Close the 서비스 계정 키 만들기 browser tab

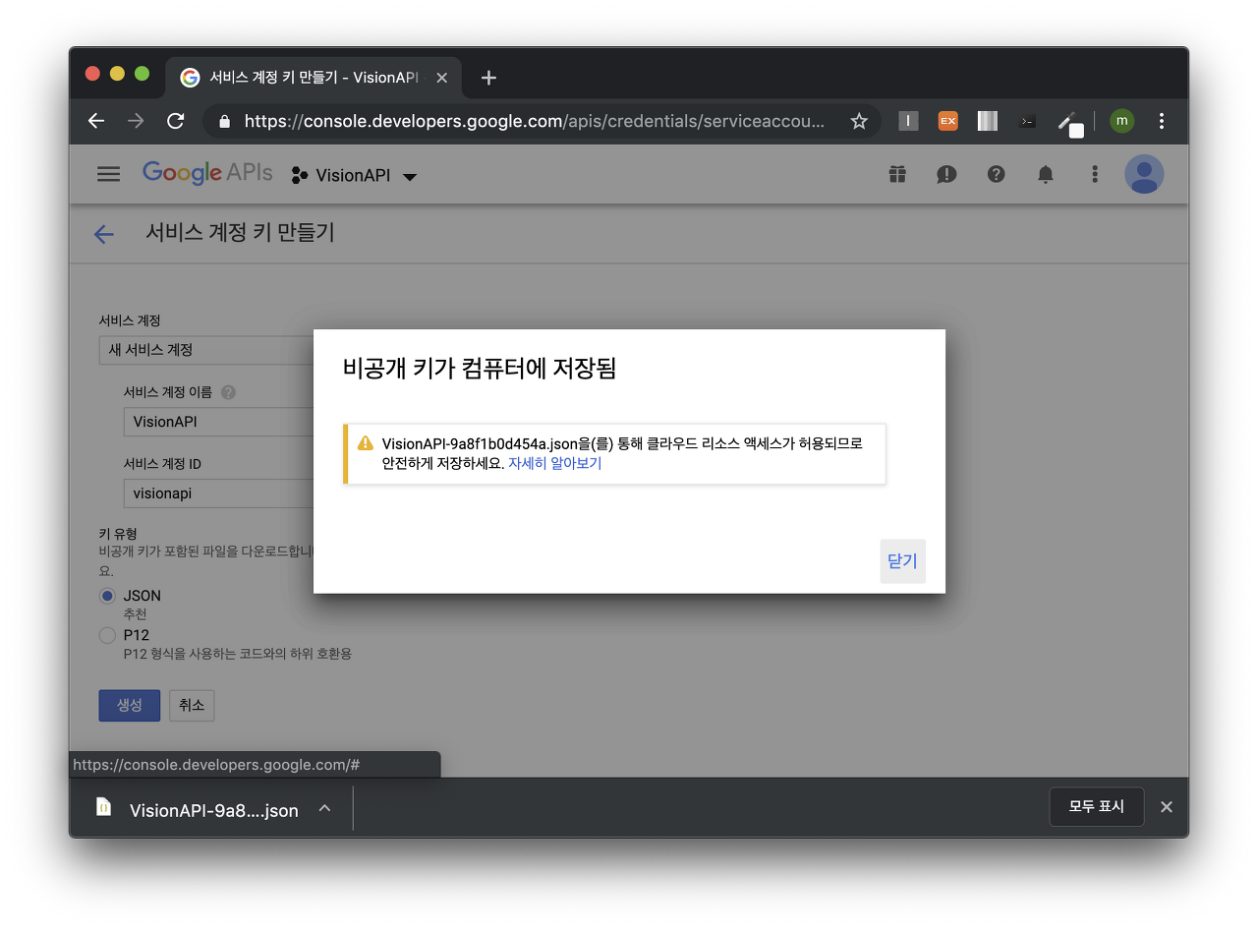pyautogui.click(x=441, y=78)
